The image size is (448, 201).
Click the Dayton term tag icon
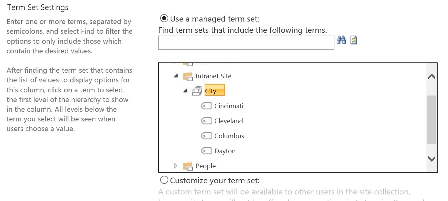point(206,151)
